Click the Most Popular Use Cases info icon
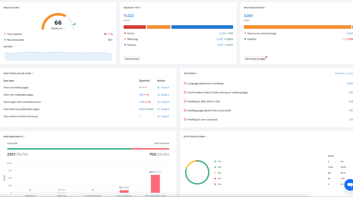 click(32, 73)
